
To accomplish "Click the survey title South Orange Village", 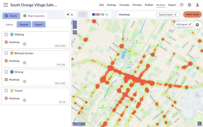I will point(34,5).
